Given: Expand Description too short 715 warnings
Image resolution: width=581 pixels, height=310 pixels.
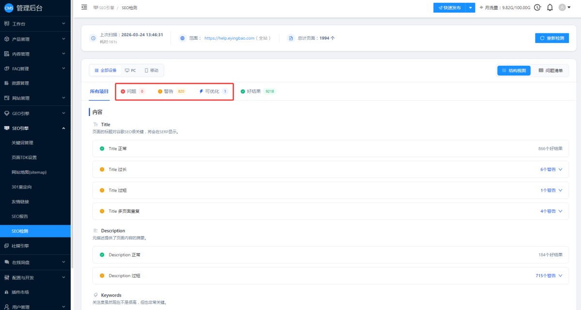Looking at the screenshot, I should coord(549,276).
